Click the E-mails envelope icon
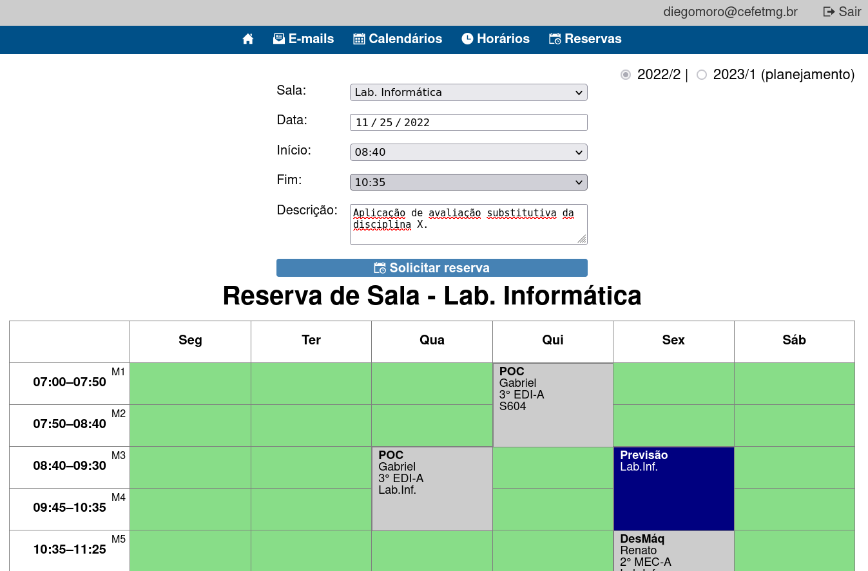The height and width of the screenshot is (571, 868). [x=279, y=39]
